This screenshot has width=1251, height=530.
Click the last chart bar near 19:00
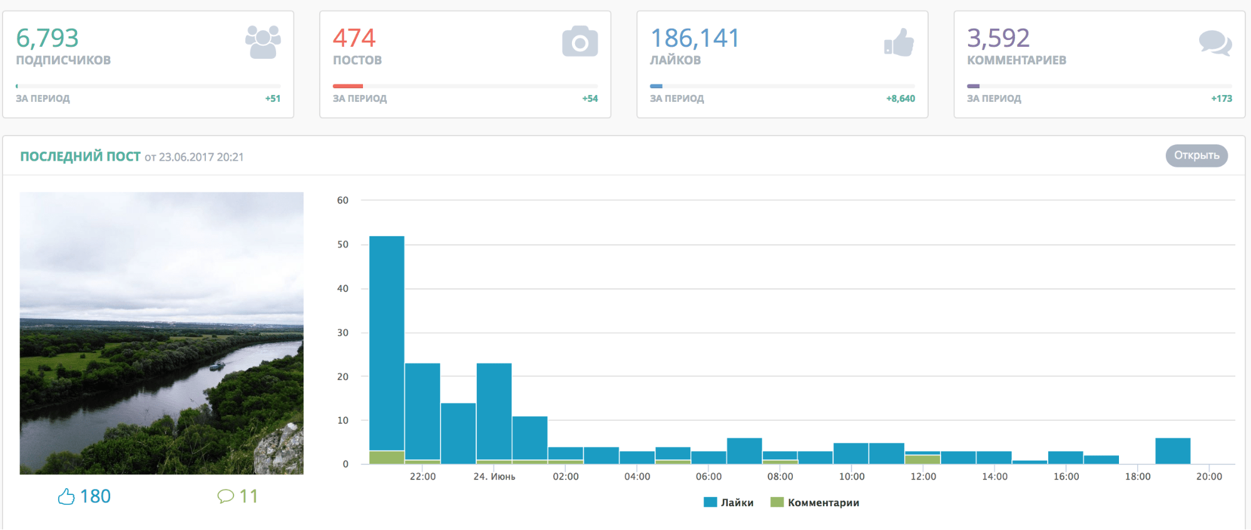pyautogui.click(x=1173, y=451)
